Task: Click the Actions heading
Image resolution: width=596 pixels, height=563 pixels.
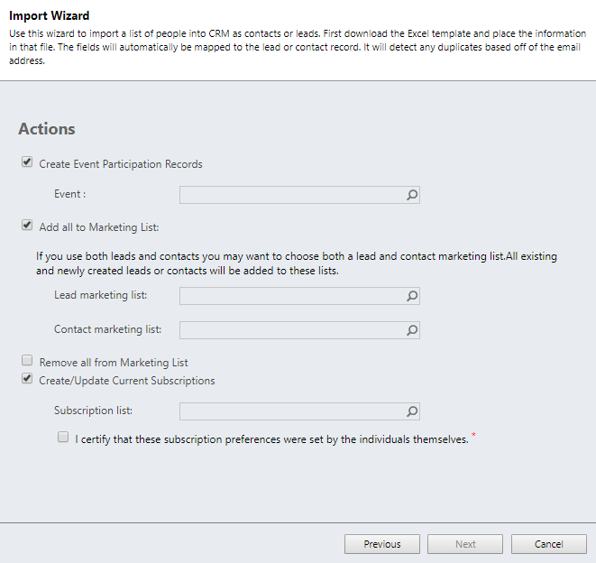Action: [x=47, y=129]
